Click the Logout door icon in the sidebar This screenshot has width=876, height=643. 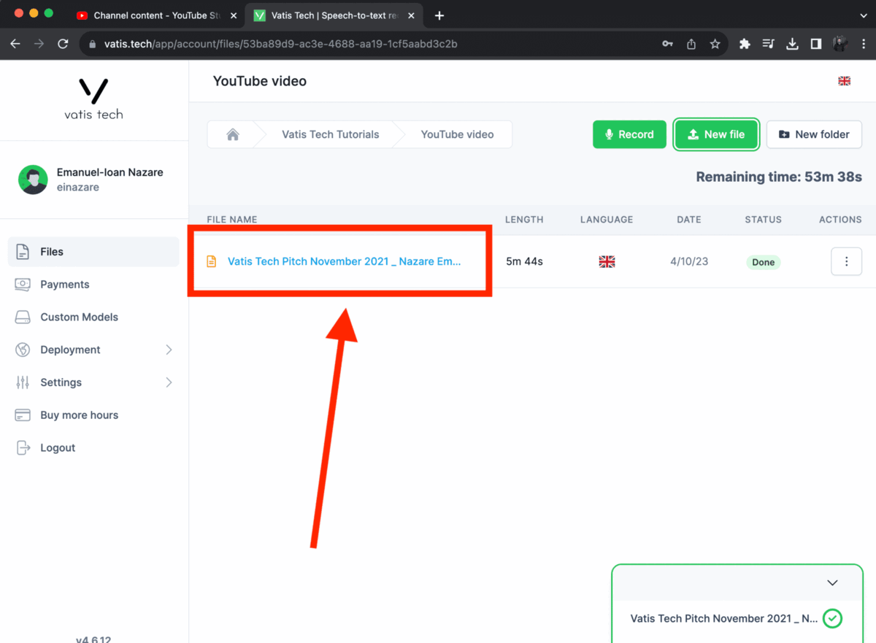[23, 448]
